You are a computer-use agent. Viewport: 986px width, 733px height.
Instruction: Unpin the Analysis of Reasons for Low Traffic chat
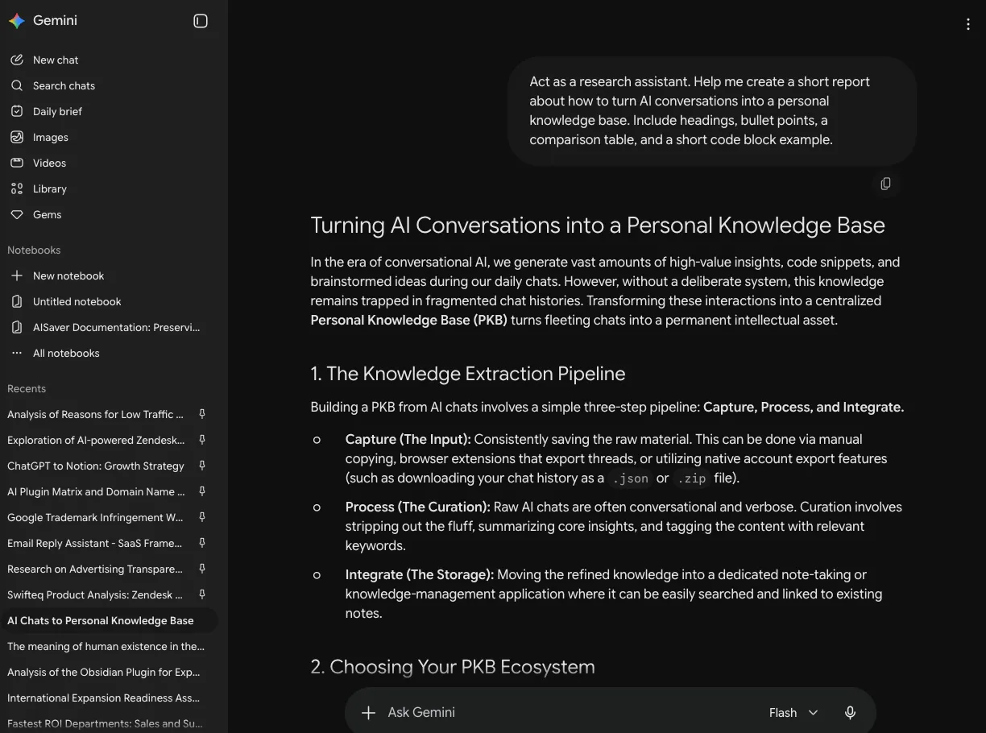tap(202, 414)
